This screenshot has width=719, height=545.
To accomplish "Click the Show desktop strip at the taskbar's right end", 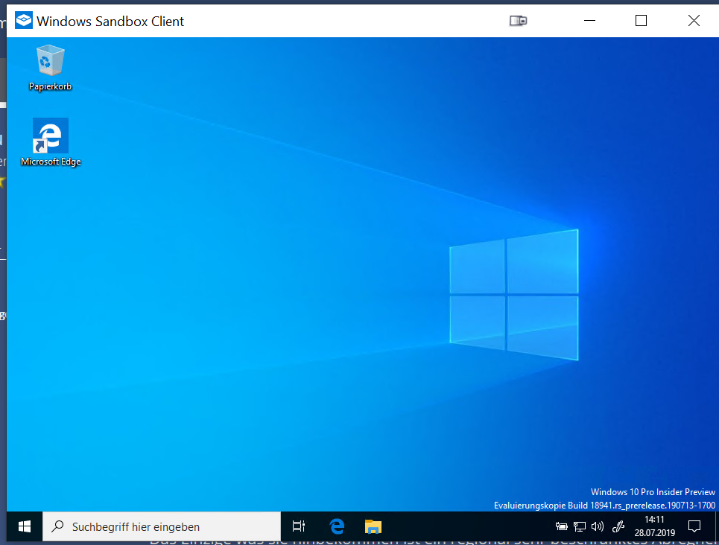I will click(716, 526).
